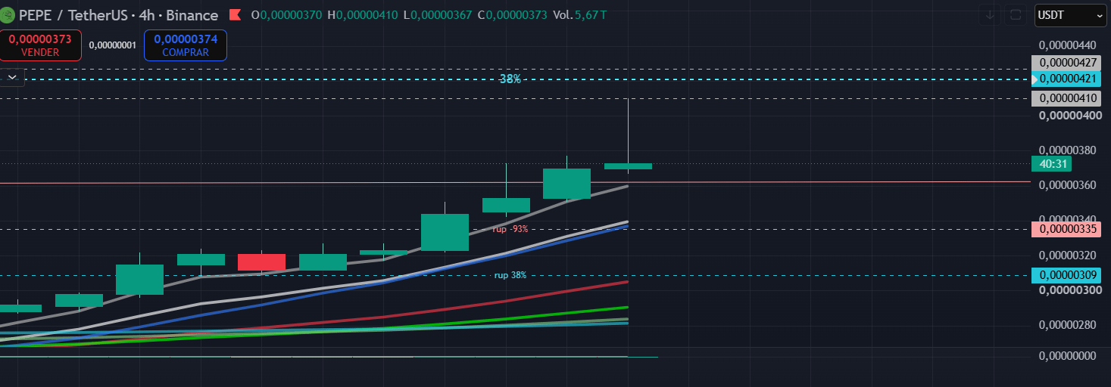Click the pink 0,00000335 price label
Screen dimensions: 1111x387
(x=1066, y=229)
